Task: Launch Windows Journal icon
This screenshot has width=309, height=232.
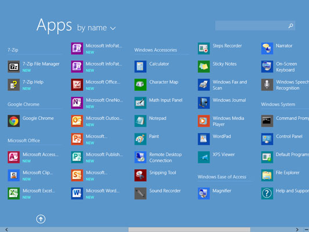Action: point(203,103)
